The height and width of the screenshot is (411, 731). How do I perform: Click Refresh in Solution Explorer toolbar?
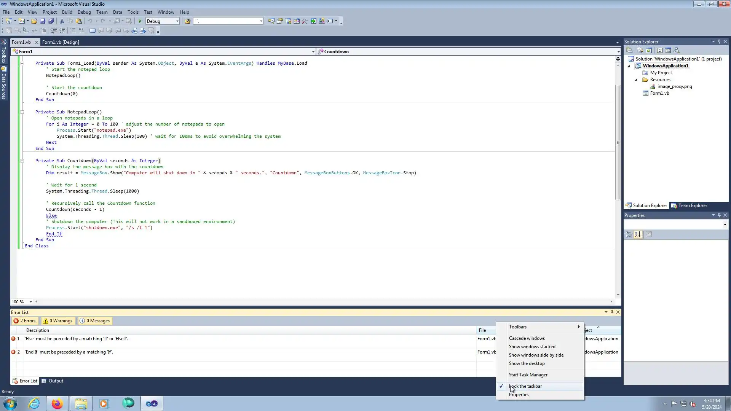coord(649,51)
